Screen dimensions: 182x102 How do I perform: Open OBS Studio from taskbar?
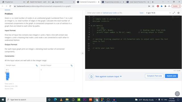tap(108, 99)
